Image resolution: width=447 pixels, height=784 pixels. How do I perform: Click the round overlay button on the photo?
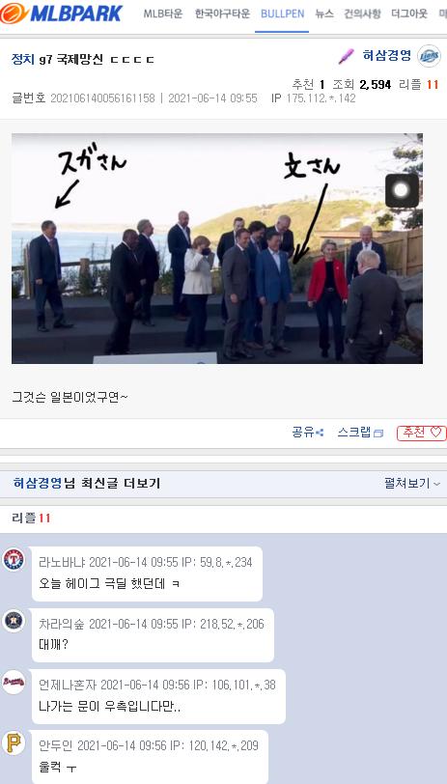(402, 190)
